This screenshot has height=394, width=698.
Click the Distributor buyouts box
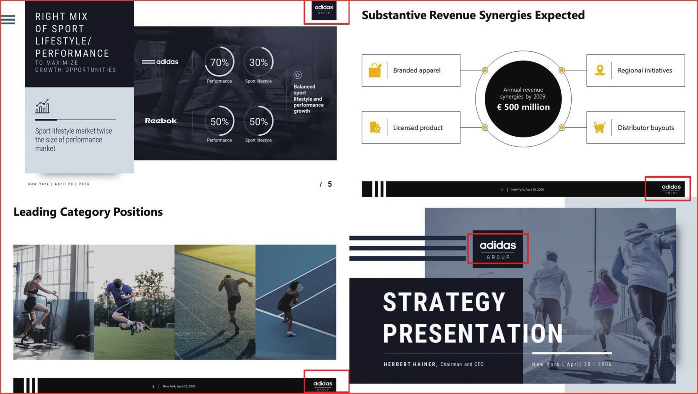coord(635,128)
